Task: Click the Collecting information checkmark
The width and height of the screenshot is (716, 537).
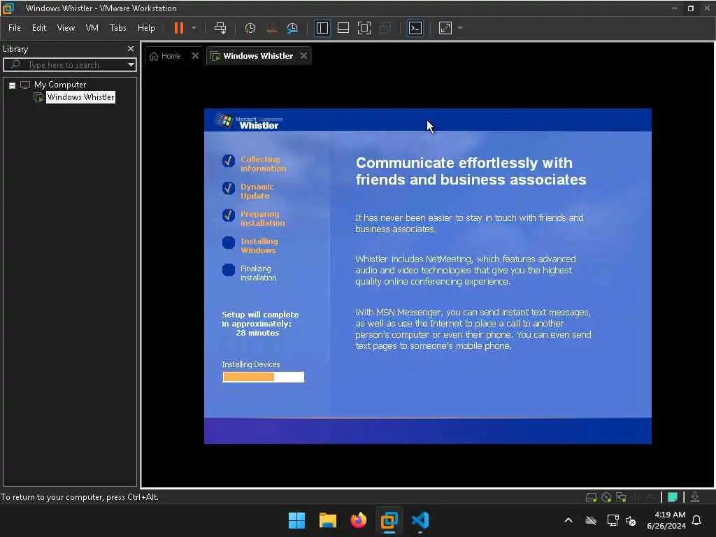Action: 229,161
